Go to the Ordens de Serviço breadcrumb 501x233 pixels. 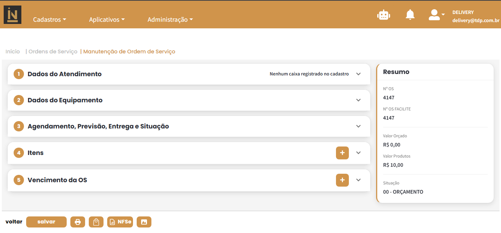coord(53,52)
